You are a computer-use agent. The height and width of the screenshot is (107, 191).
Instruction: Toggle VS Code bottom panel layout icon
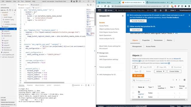(x=74, y=1)
